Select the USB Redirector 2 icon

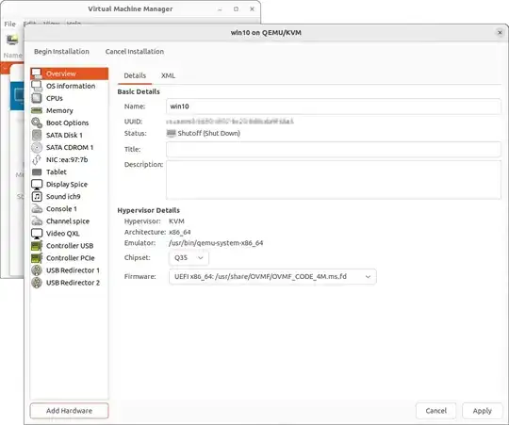[37, 283]
